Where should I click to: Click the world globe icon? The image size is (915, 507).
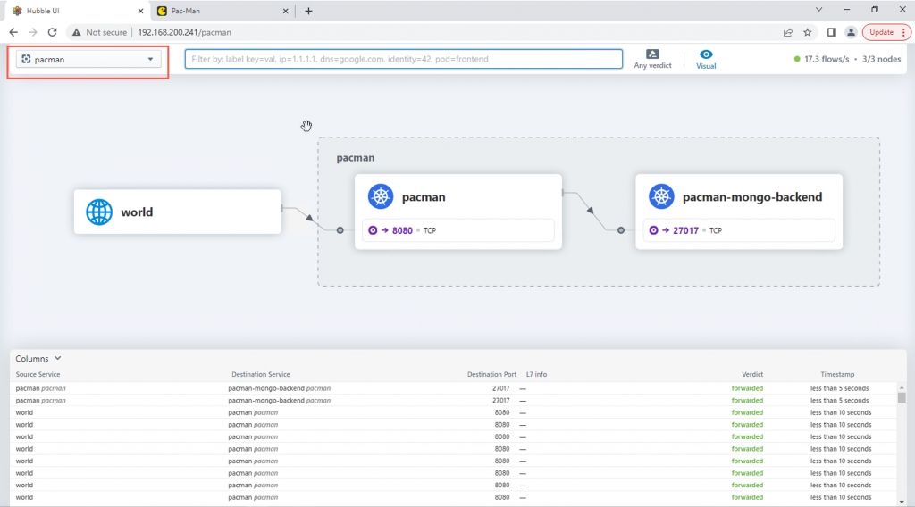(x=99, y=212)
